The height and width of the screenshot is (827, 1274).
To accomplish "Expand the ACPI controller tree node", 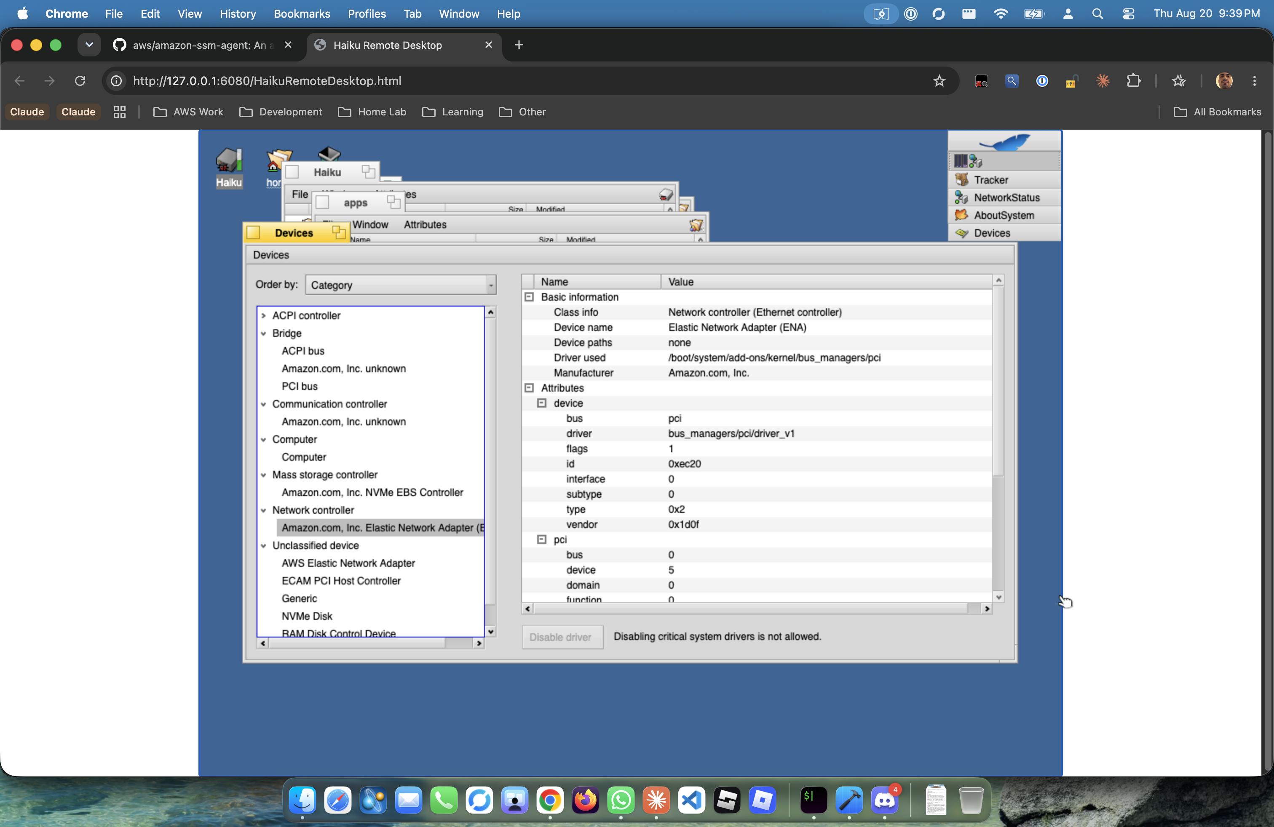I will (x=263, y=316).
